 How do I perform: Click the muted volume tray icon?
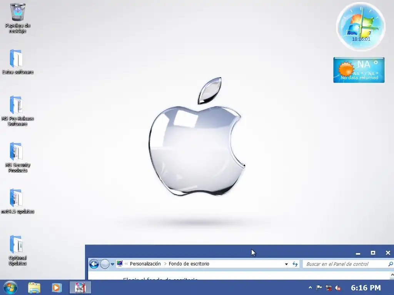coord(338,288)
